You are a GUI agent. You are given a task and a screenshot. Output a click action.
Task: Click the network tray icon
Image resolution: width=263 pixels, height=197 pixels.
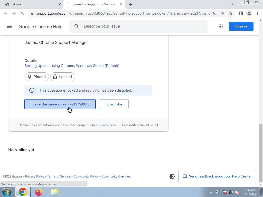point(231,192)
